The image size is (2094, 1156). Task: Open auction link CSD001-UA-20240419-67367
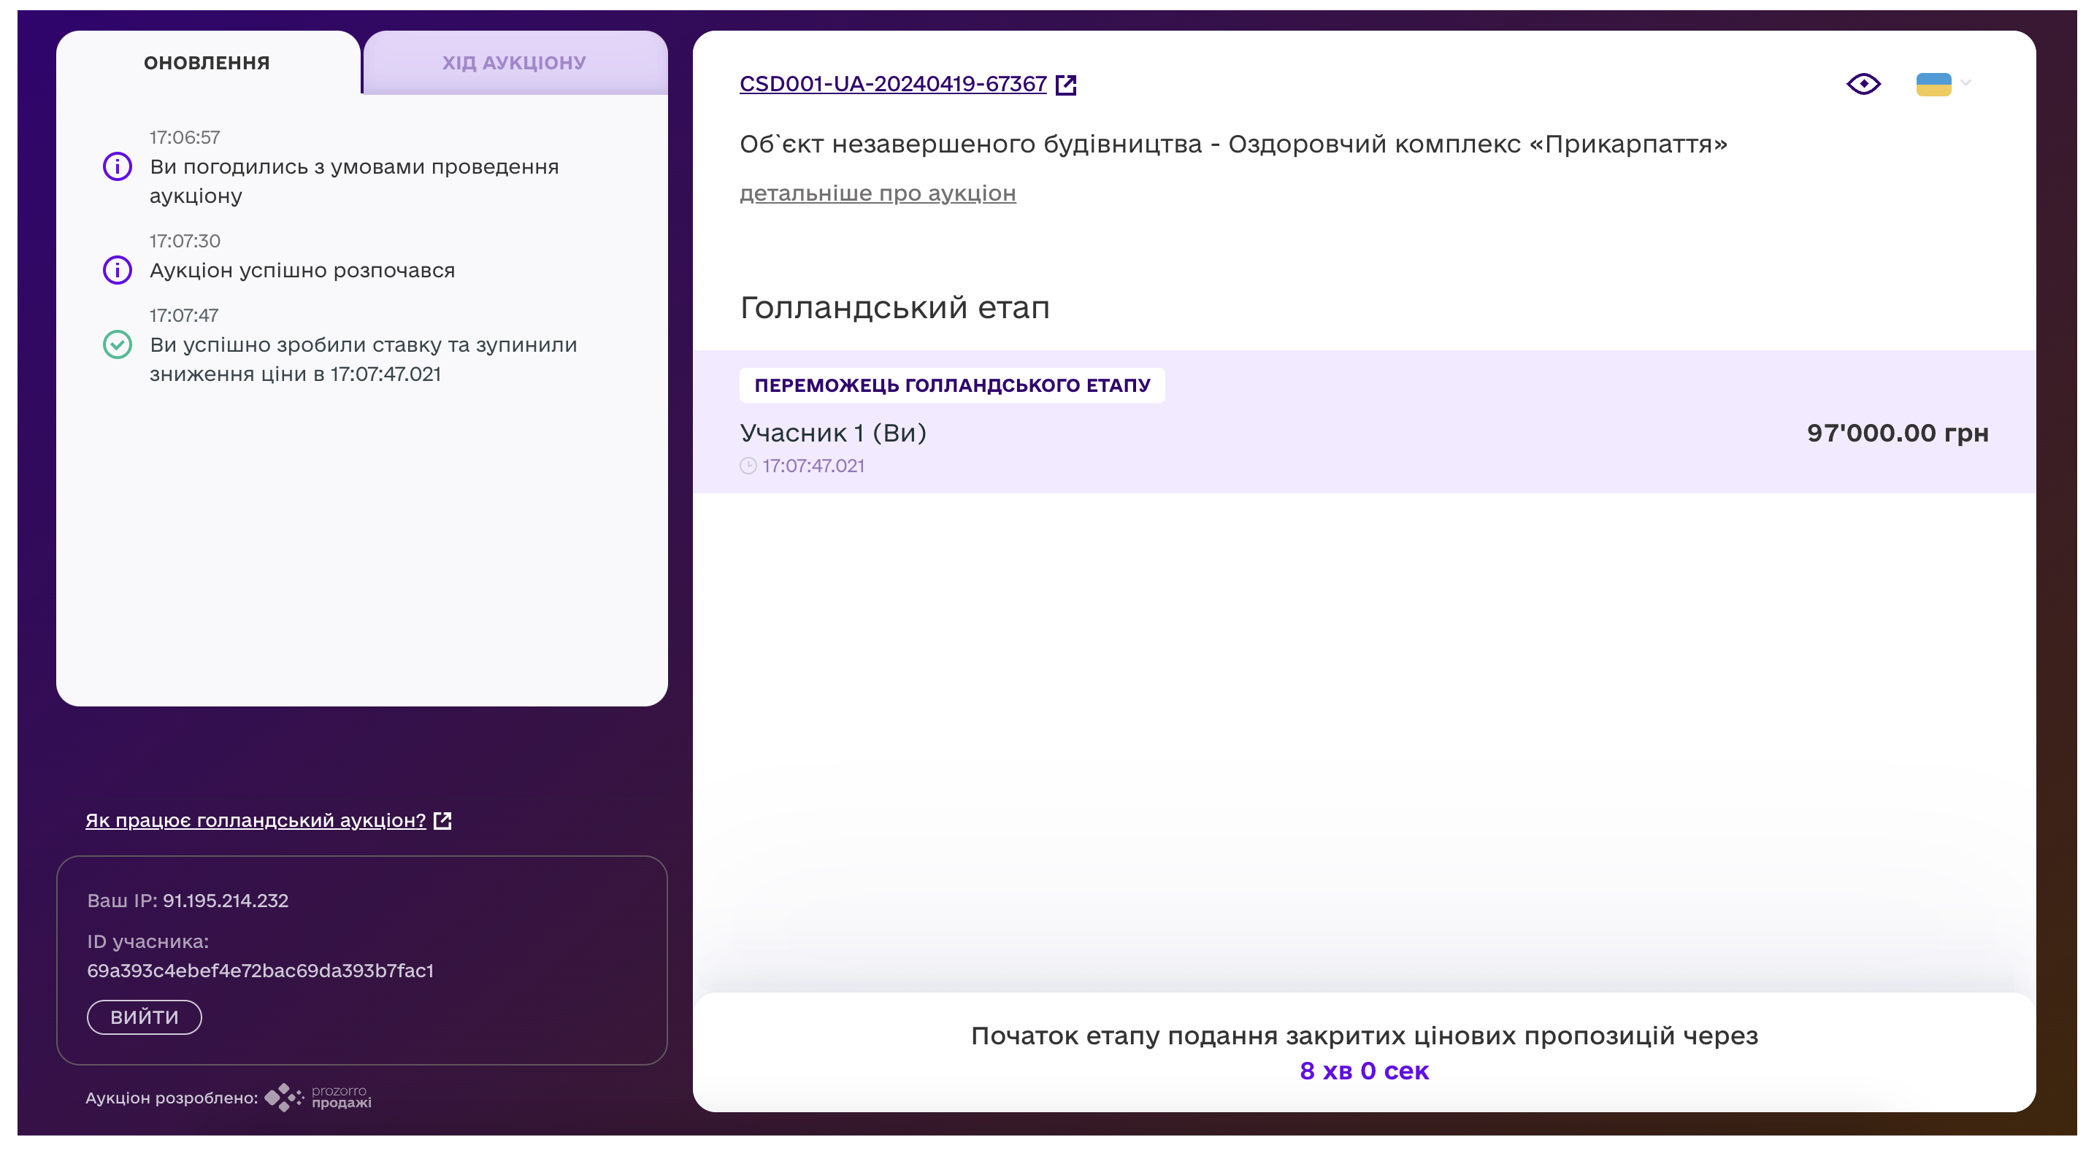click(892, 84)
